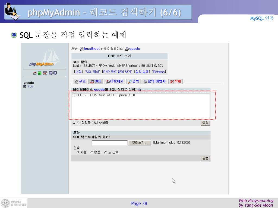Click the [수정] edit link

(78, 71)
